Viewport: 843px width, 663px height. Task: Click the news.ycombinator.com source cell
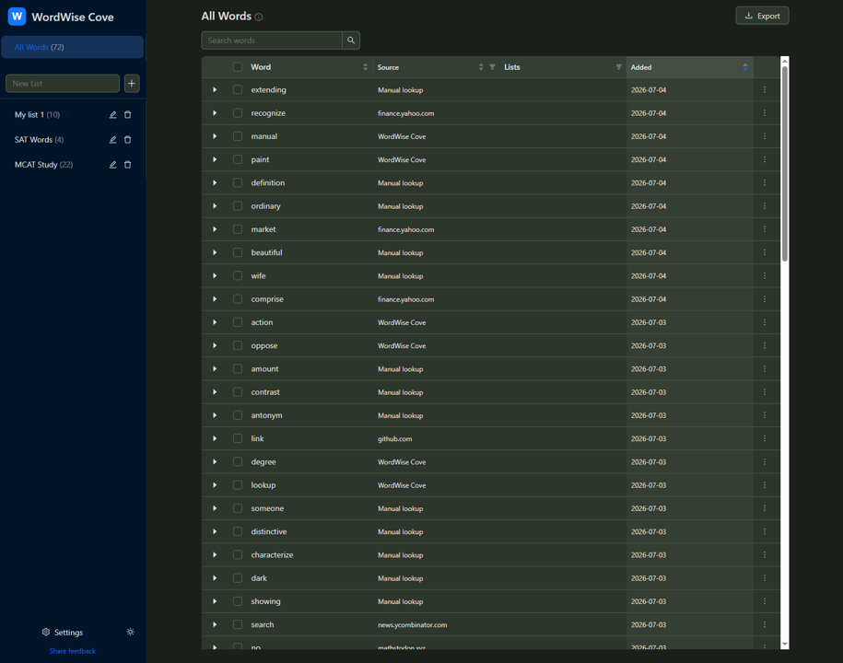click(x=413, y=624)
